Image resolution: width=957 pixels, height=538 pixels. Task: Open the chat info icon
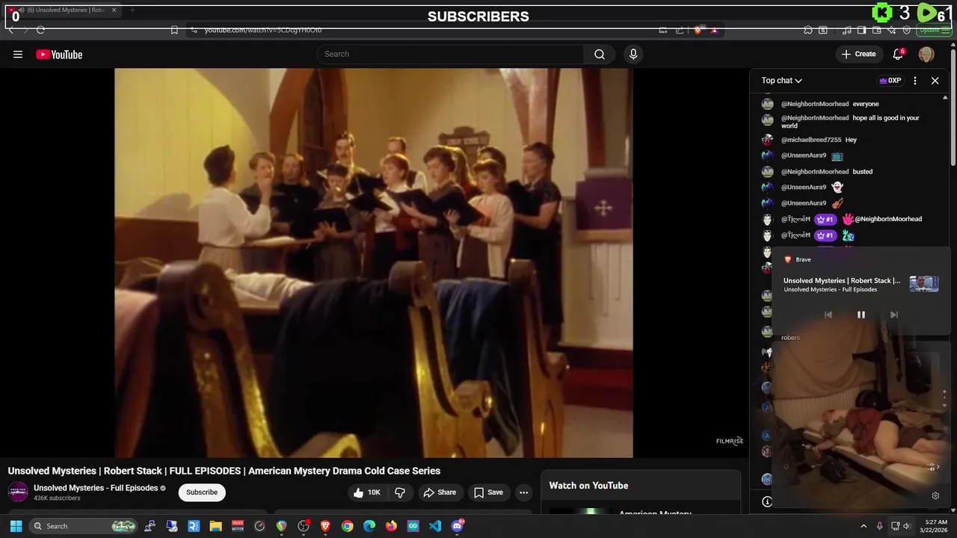[767, 501]
